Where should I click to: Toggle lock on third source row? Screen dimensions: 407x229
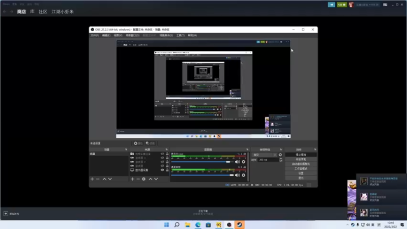[x=167, y=162]
